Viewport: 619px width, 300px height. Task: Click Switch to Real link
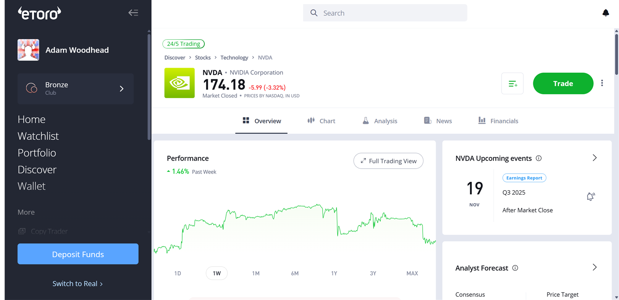78,284
